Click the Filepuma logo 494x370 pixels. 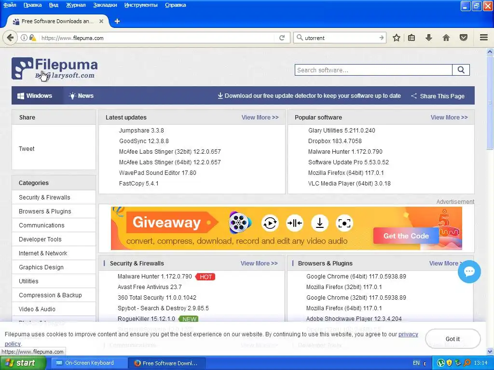click(55, 68)
